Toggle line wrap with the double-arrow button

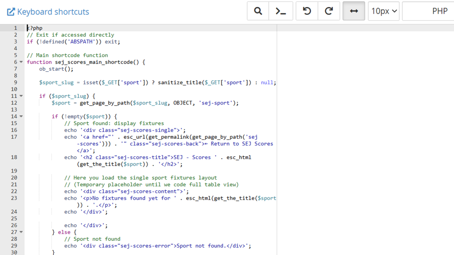click(354, 11)
